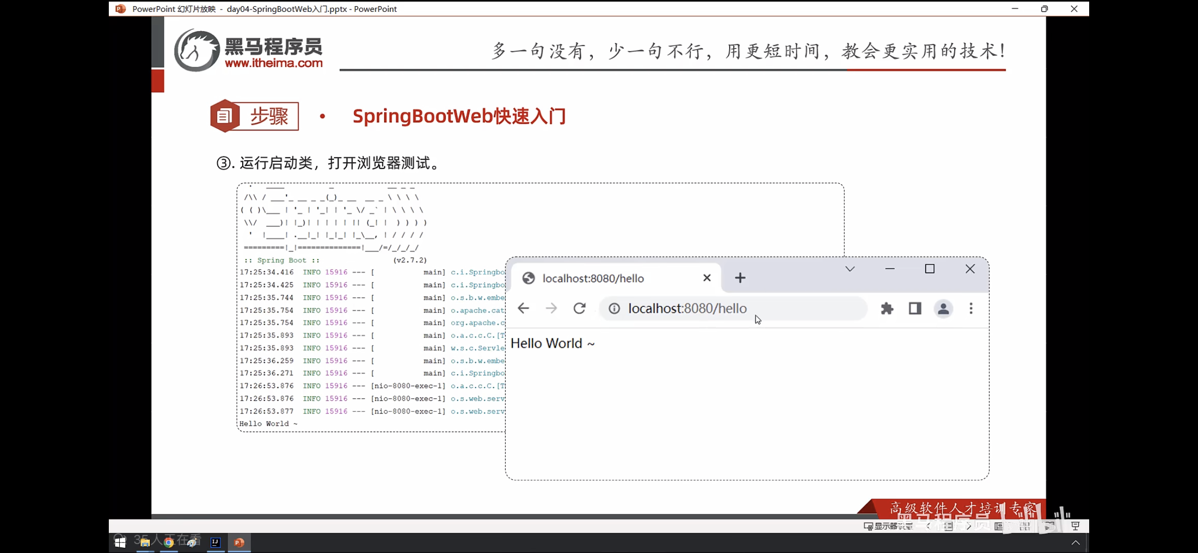
Task: Open the Windows Start menu
Action: (120, 543)
